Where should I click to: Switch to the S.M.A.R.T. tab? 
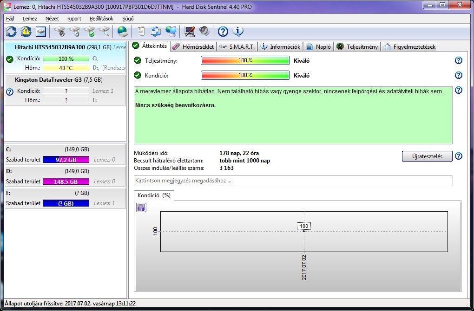(237, 47)
